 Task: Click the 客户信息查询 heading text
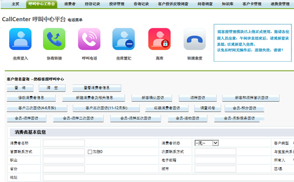point(18,79)
